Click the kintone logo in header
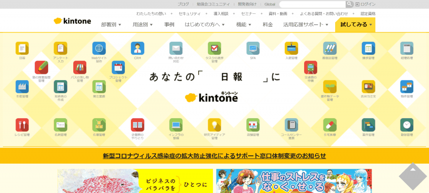This screenshot has width=429, height=193. pyautogui.click(x=72, y=21)
